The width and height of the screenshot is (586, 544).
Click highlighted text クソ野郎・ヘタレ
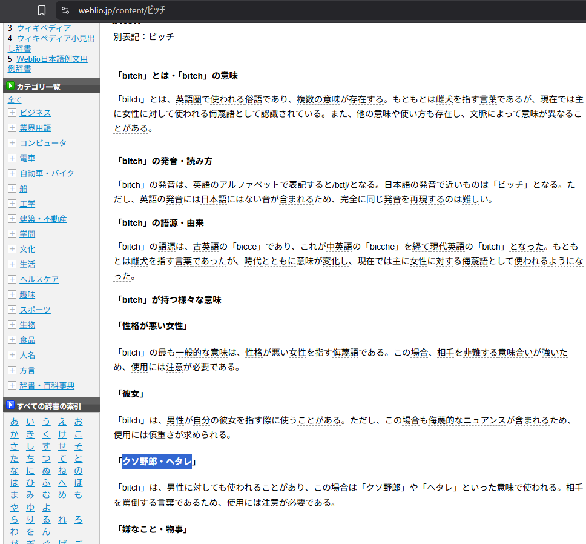pyautogui.click(x=157, y=462)
